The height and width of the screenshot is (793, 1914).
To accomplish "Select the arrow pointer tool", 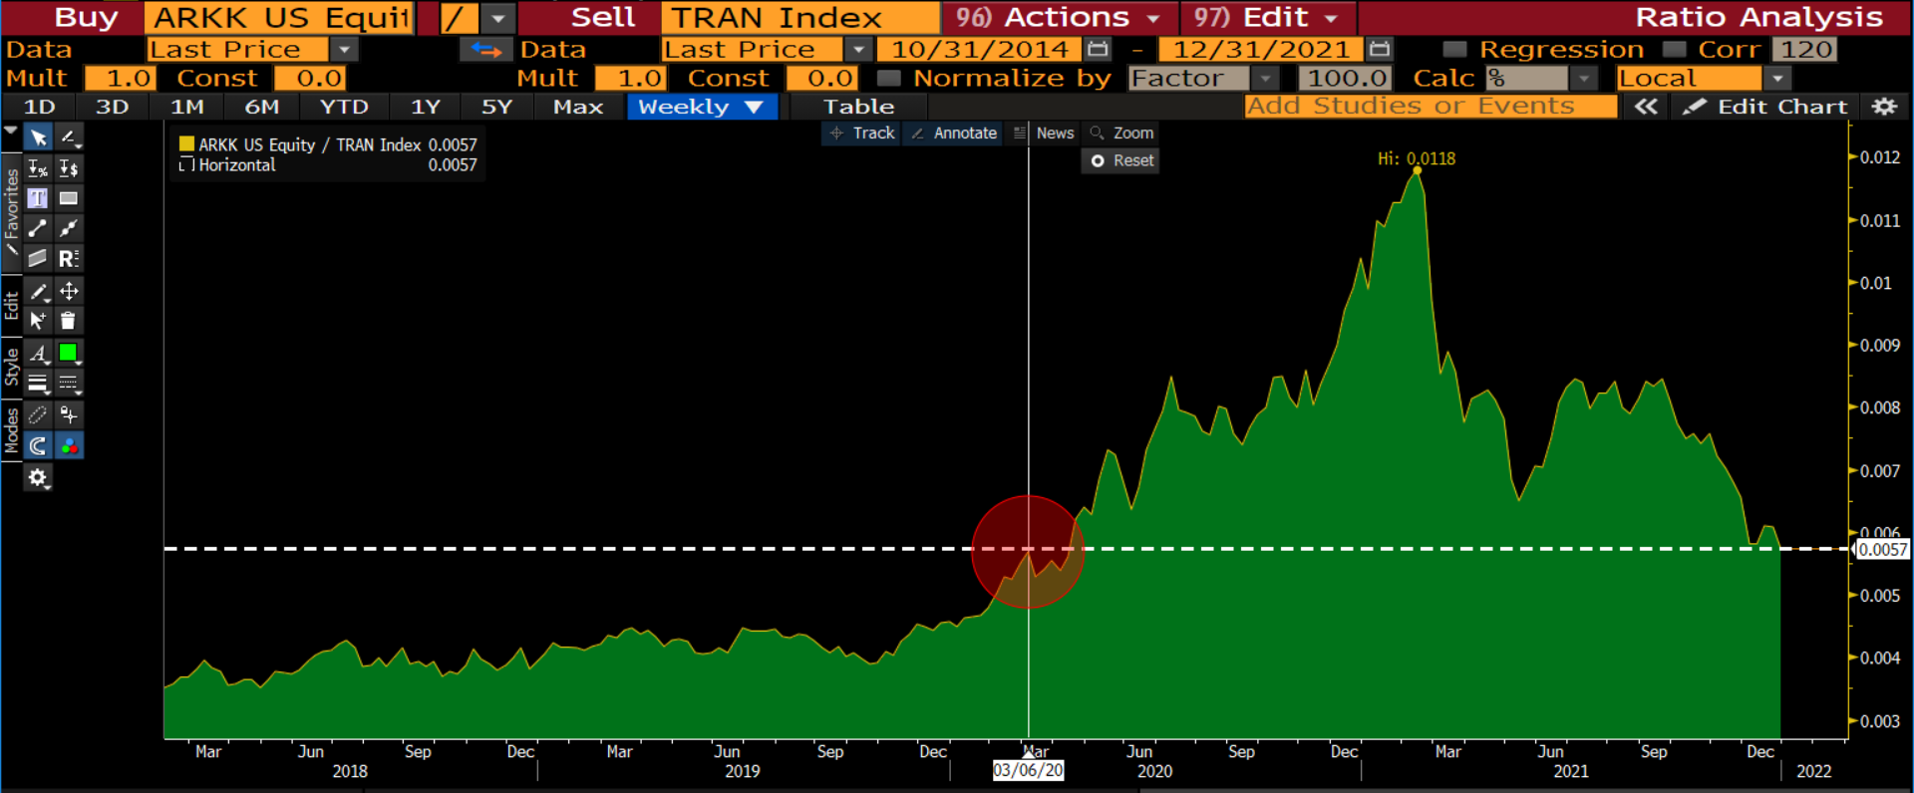I will (x=38, y=137).
